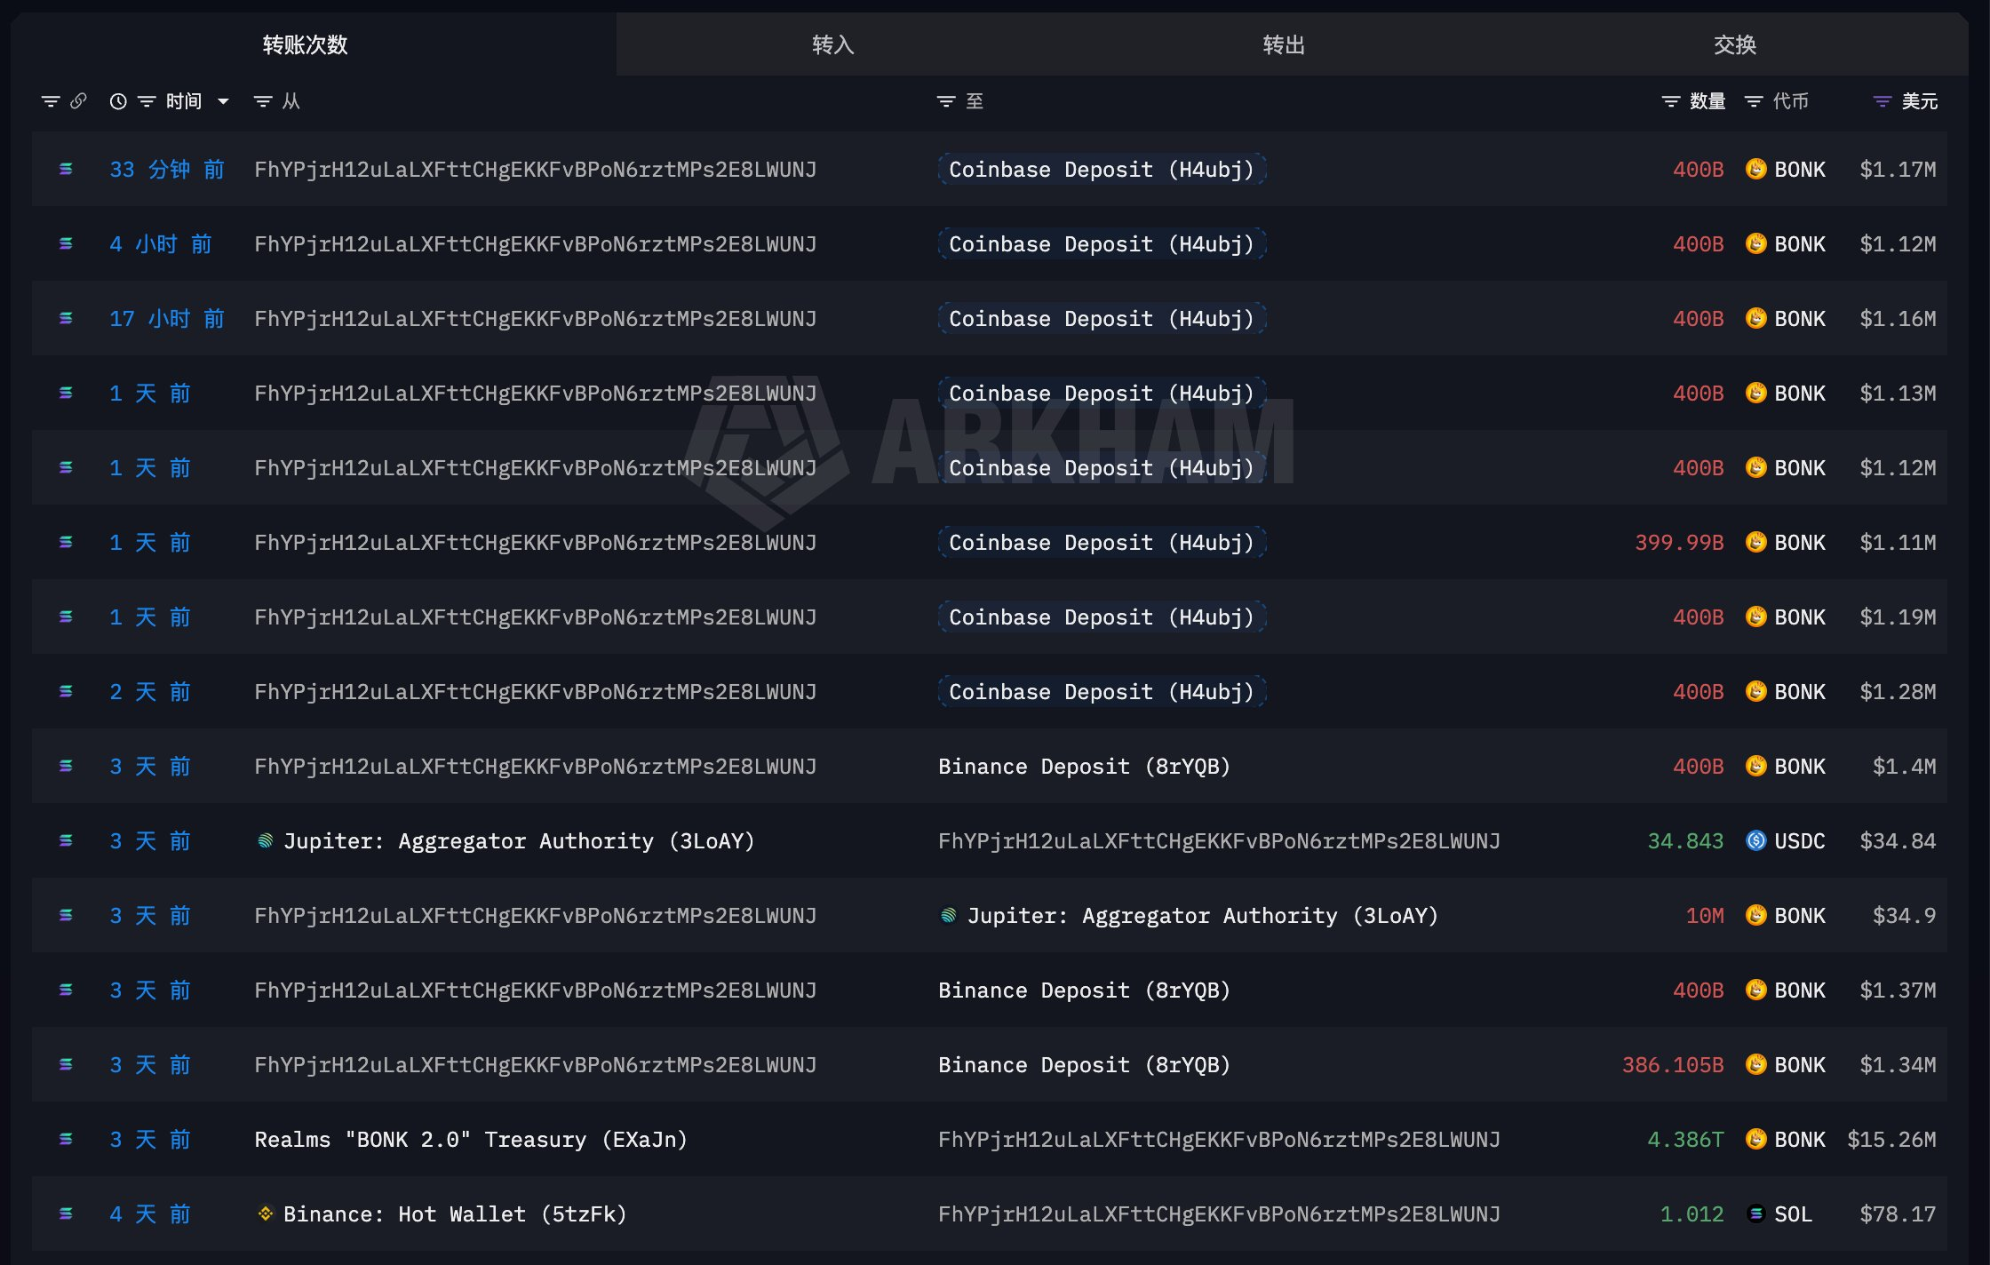The image size is (1990, 1265).
Task: Switch to the 转账次数 tab
Action: click(305, 44)
